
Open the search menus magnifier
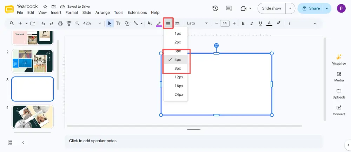tap(12, 23)
